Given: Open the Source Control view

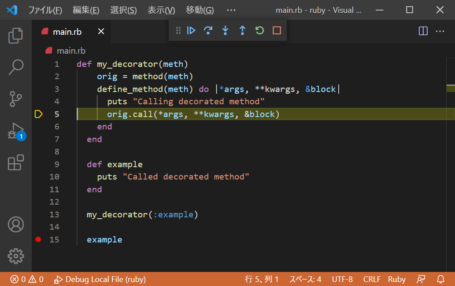Looking at the screenshot, I should tap(16, 99).
